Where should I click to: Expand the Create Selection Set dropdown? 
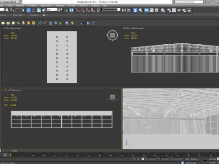click(x=119, y=10)
